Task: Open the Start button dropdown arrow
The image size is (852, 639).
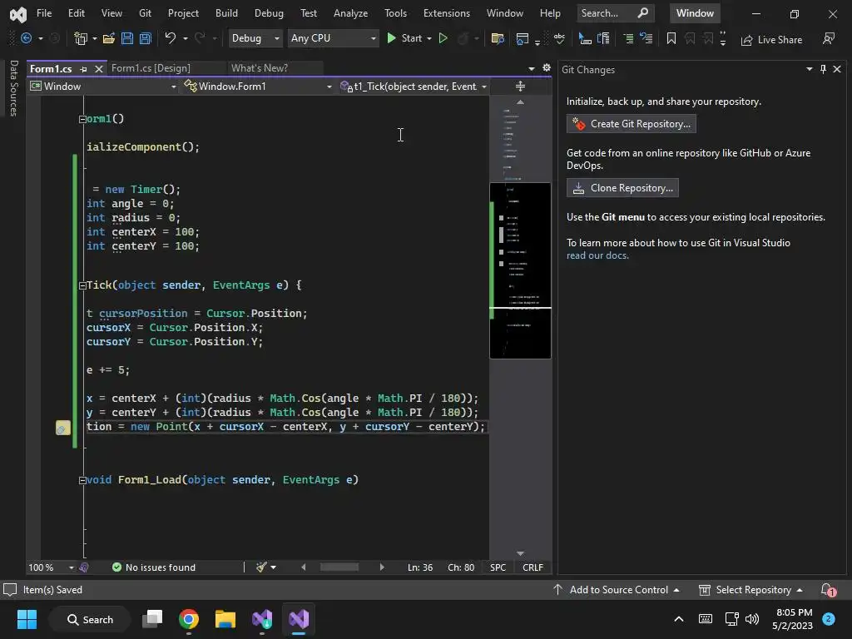Action: pos(429,38)
